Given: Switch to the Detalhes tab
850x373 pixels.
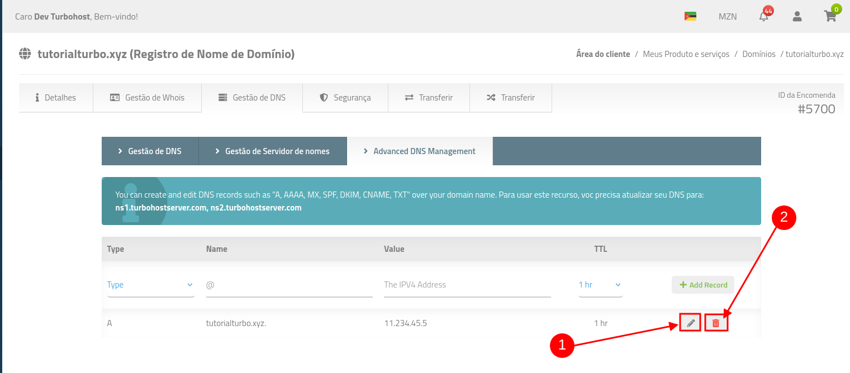Looking at the screenshot, I should [55, 98].
